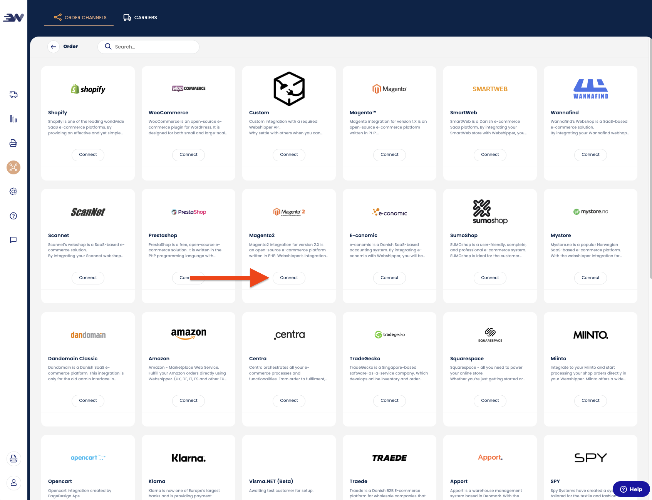Click the Wannafind logo
This screenshot has width=652, height=500.
[x=590, y=89]
